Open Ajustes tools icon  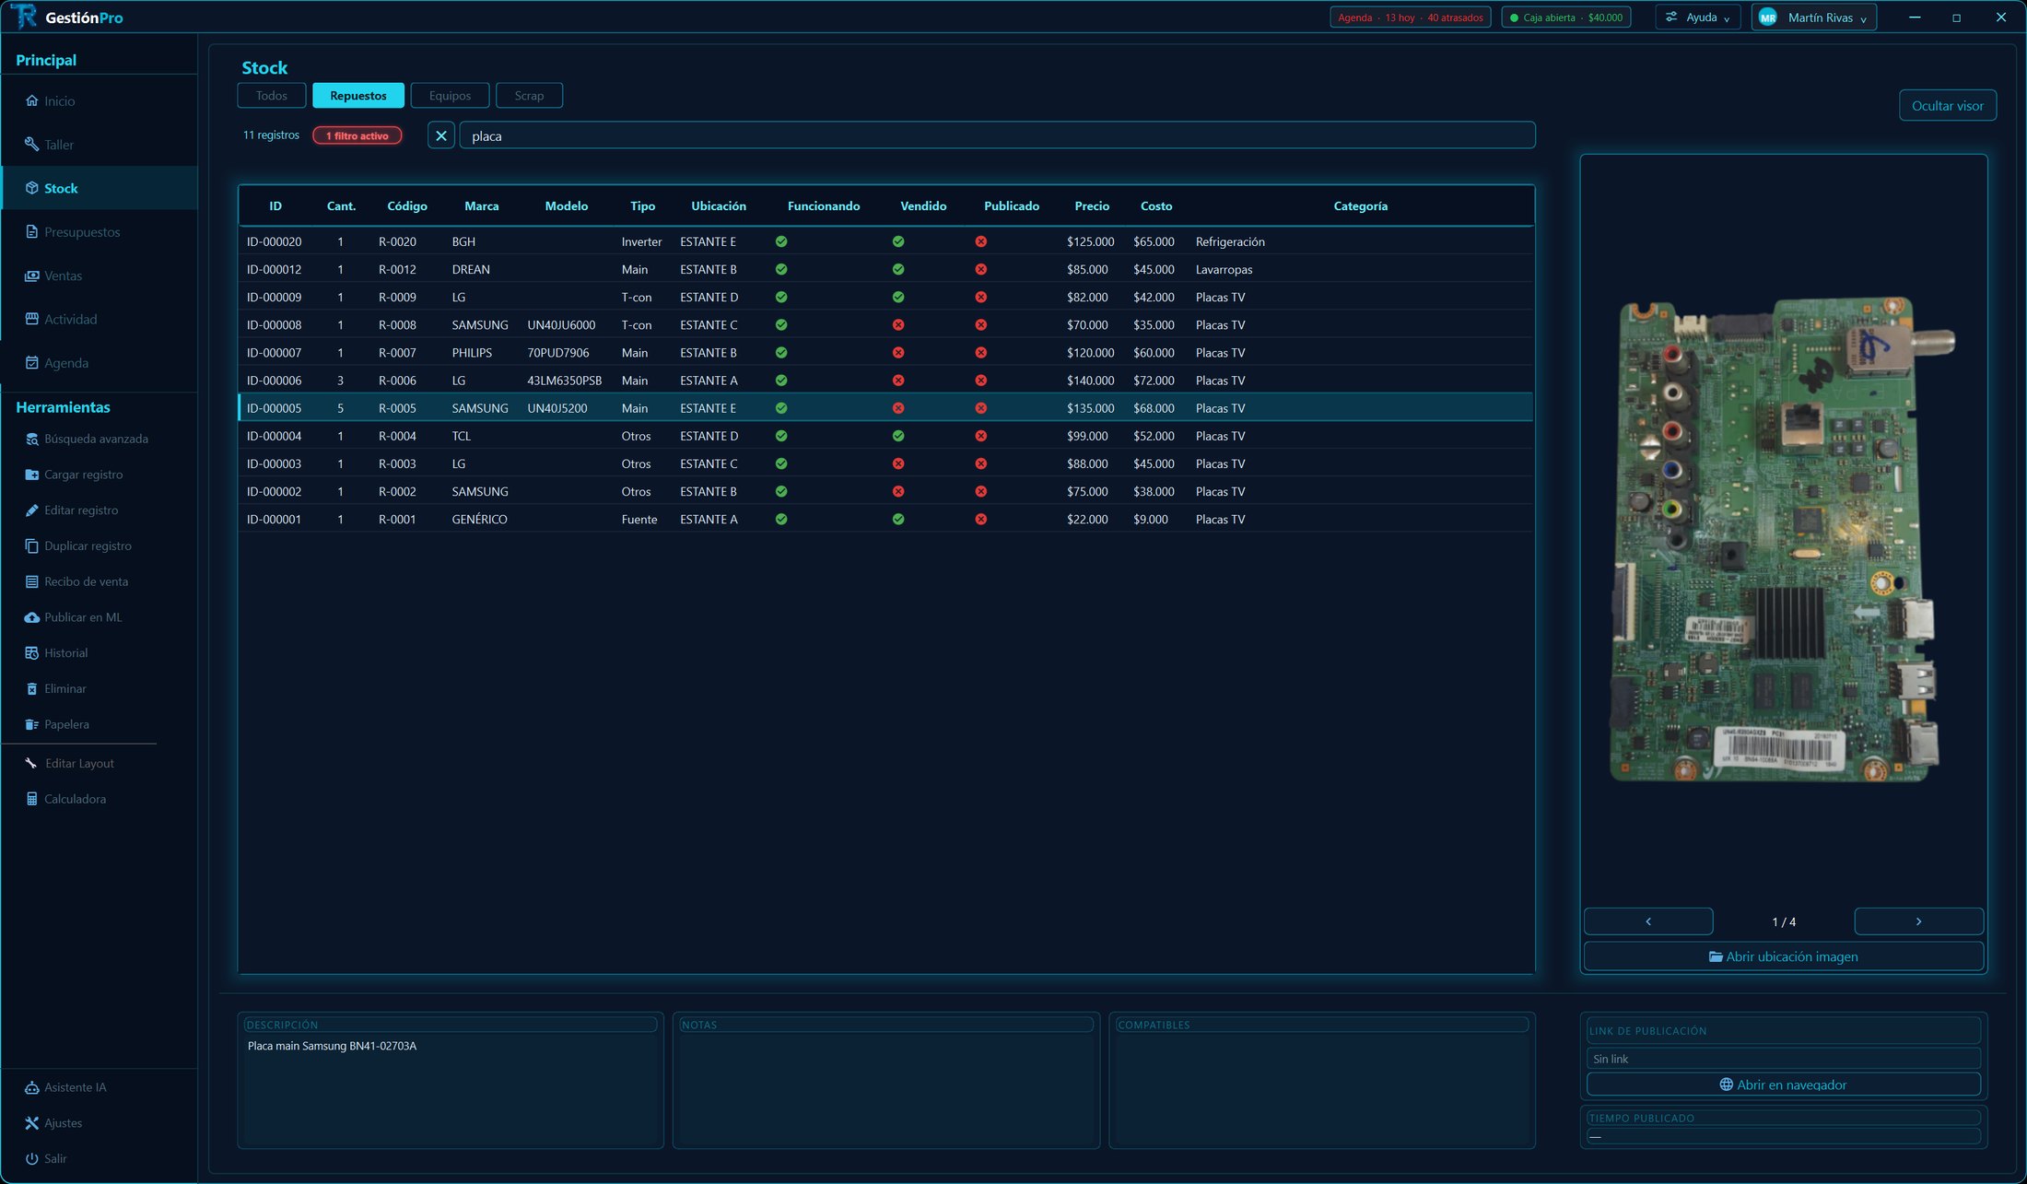(x=31, y=1123)
